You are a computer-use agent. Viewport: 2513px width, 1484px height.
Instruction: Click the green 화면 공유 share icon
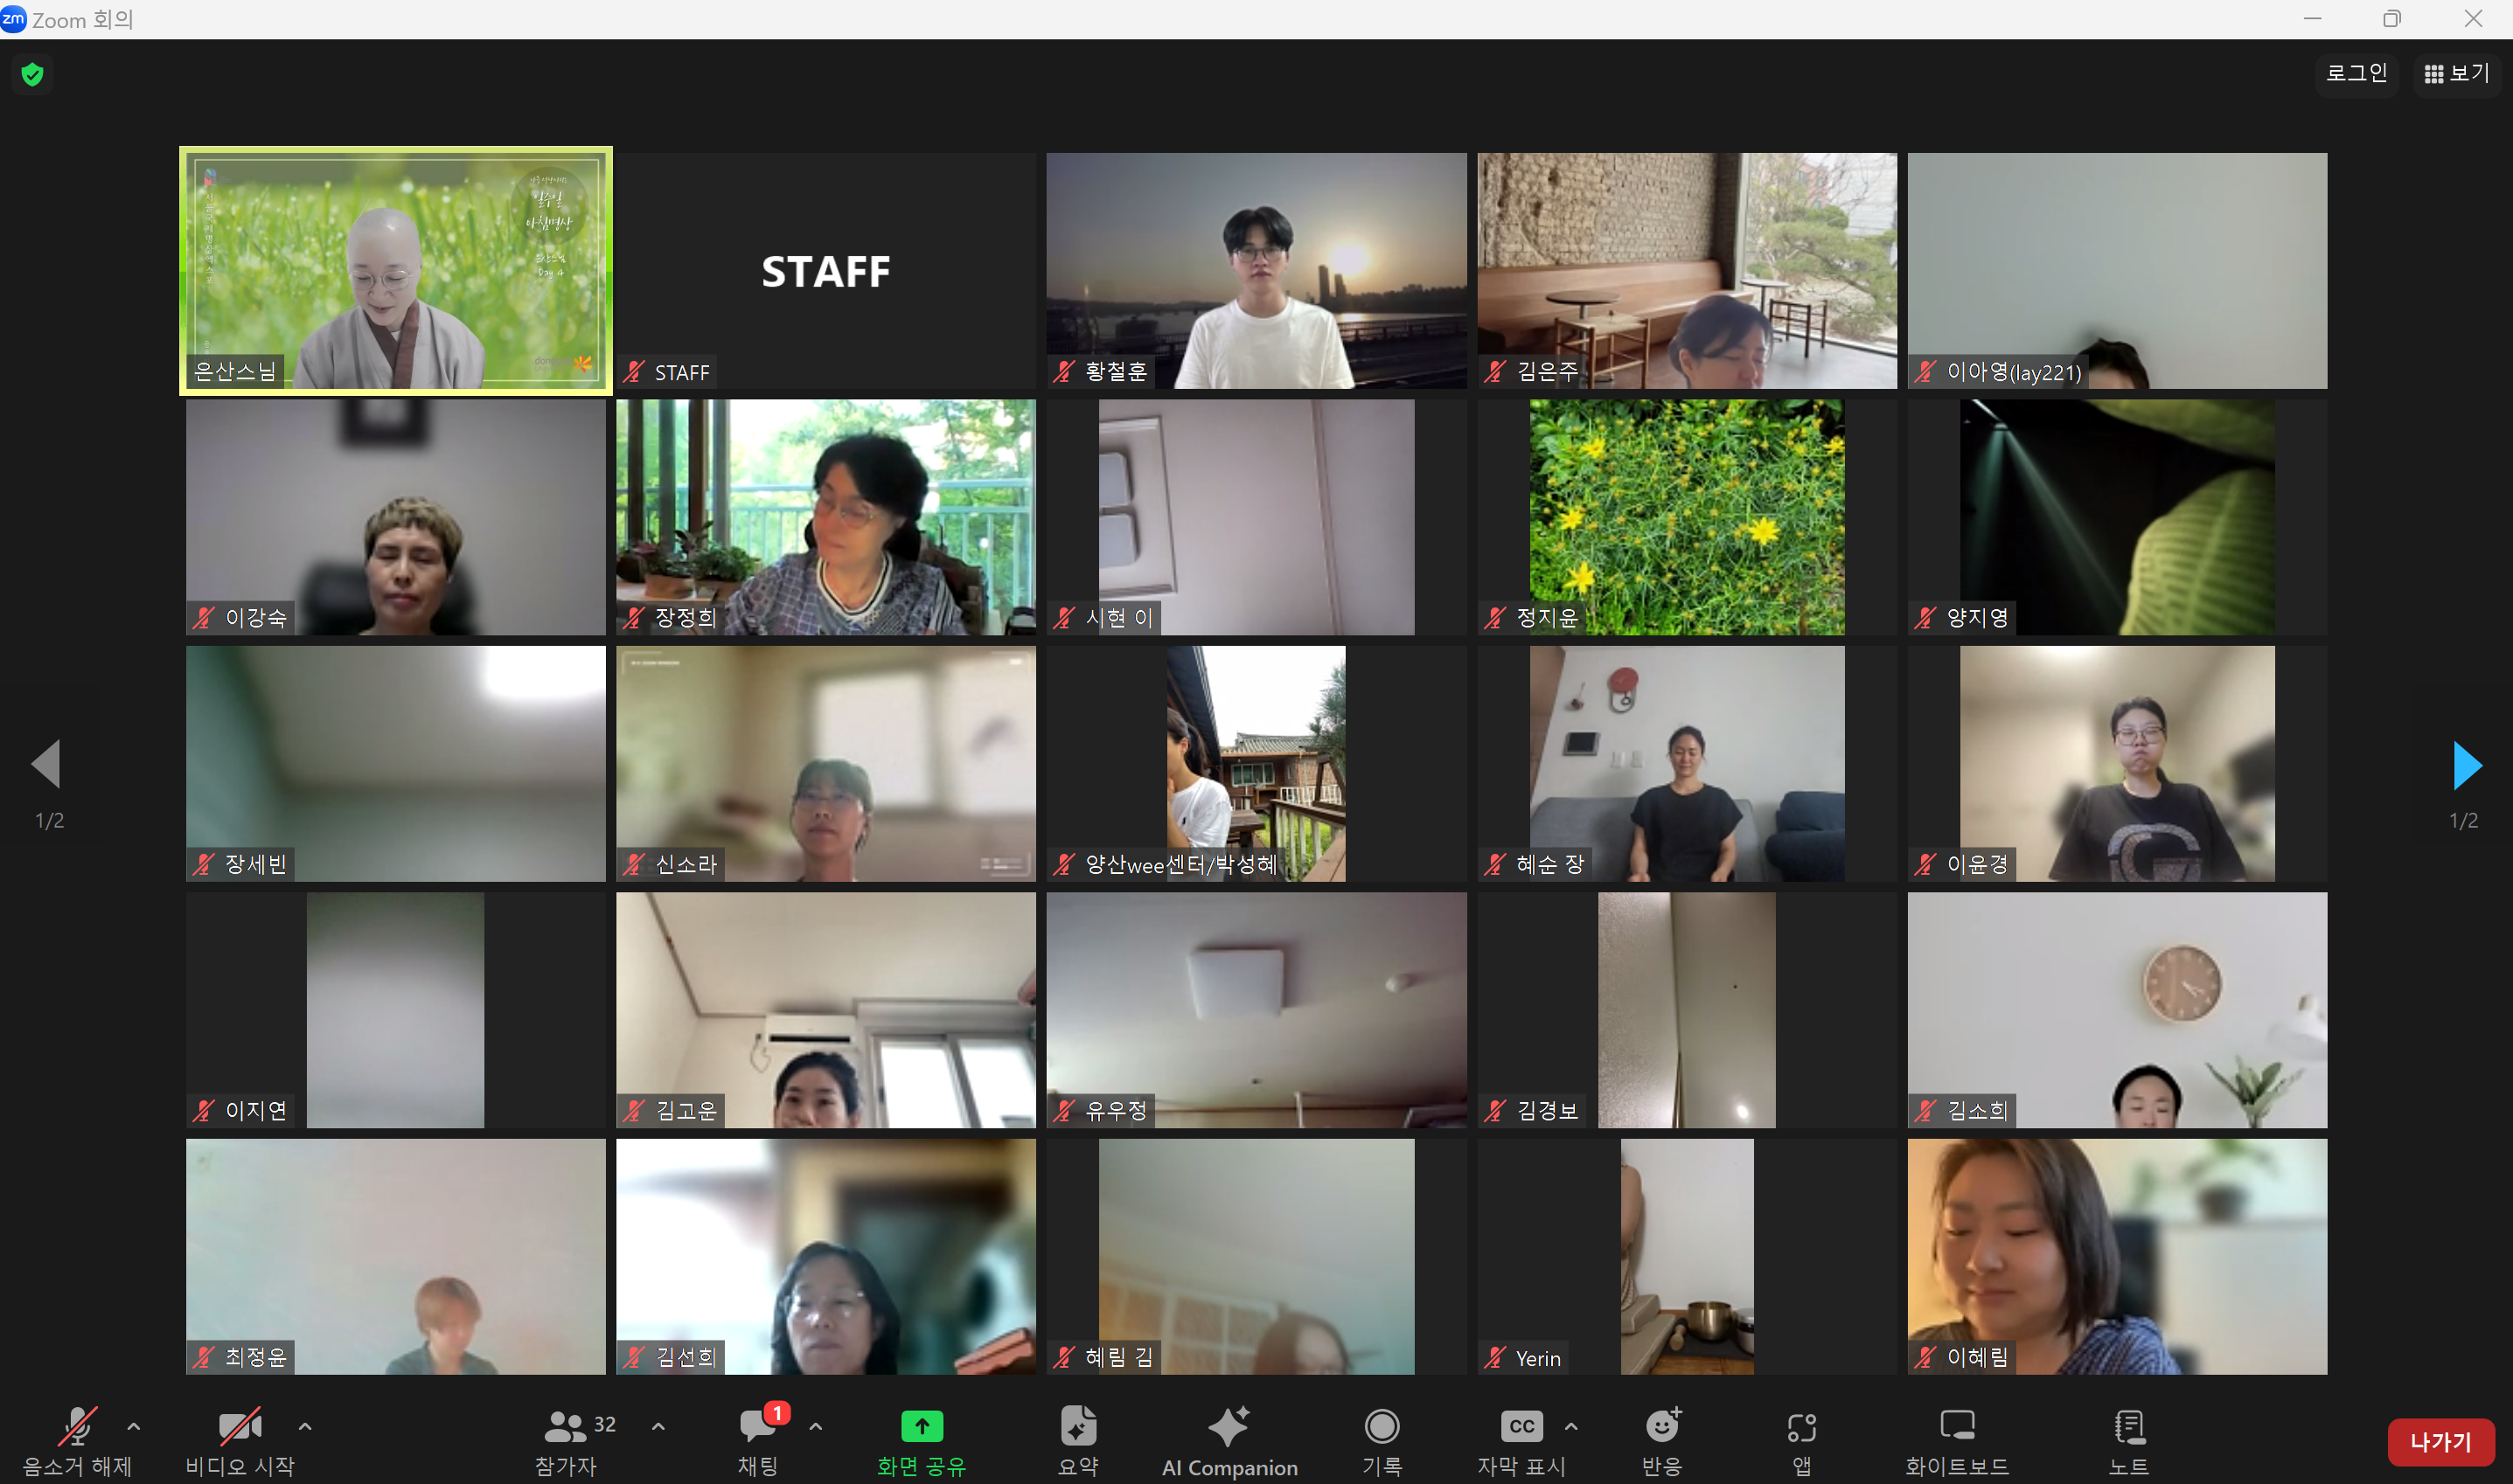922,1426
